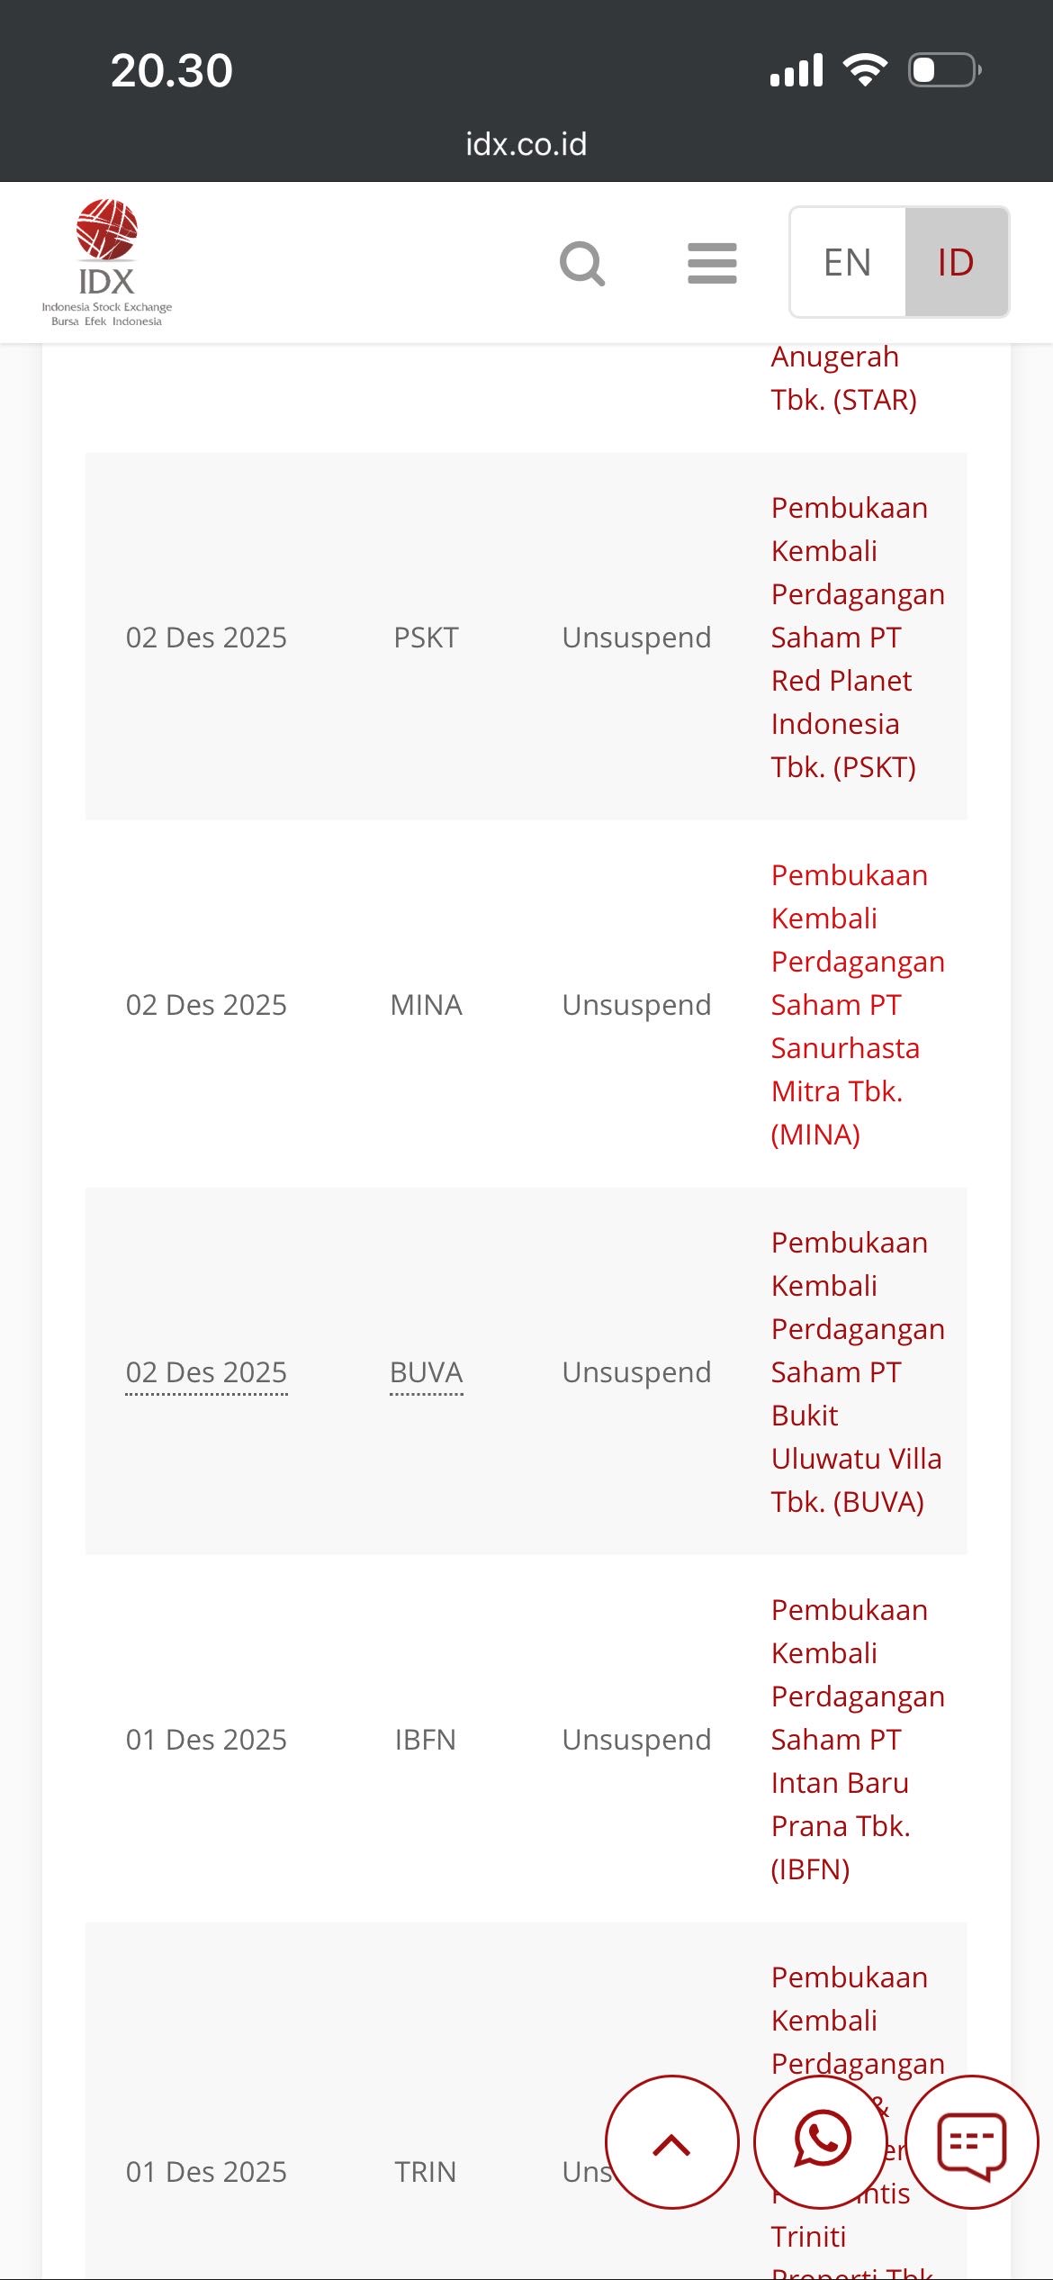The width and height of the screenshot is (1053, 2280).
Task: Tap the idx.co.id address bar
Action: click(526, 144)
